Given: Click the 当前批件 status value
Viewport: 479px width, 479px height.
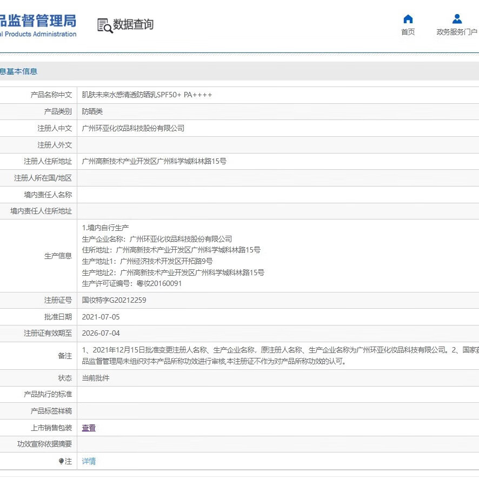Looking at the screenshot, I should tap(96, 378).
